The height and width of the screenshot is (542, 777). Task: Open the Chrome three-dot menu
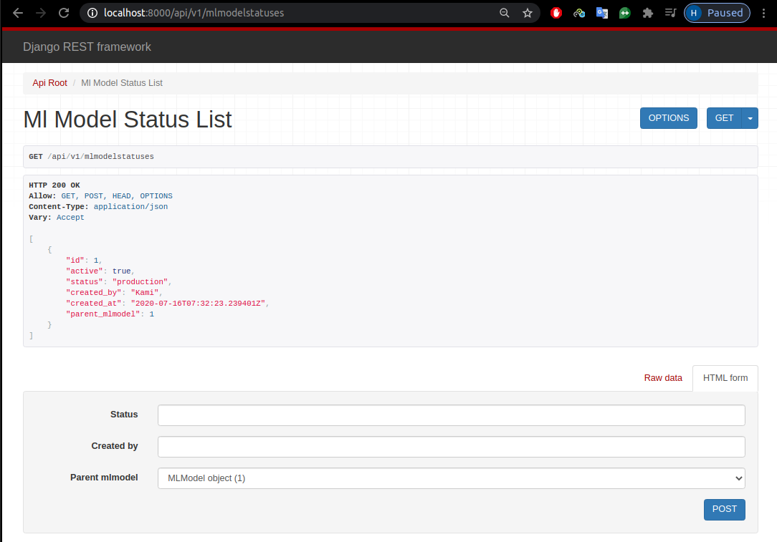763,13
